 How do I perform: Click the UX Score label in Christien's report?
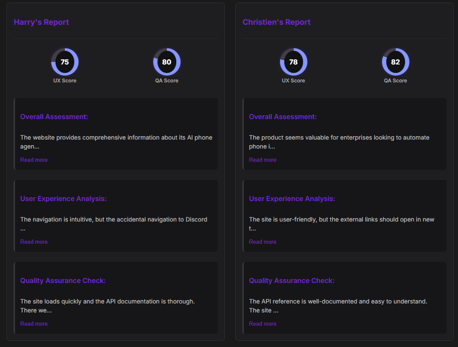tap(293, 81)
